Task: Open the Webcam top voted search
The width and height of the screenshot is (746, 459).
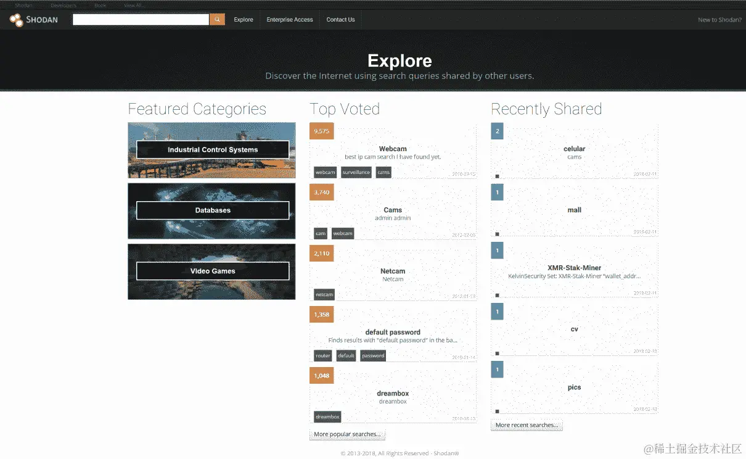Action: [x=393, y=149]
